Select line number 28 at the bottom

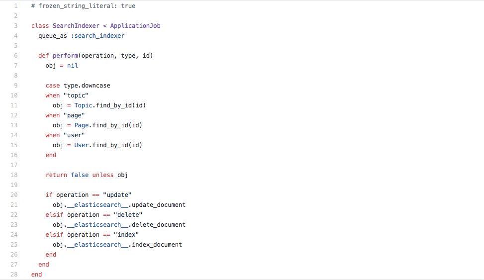[14, 275]
